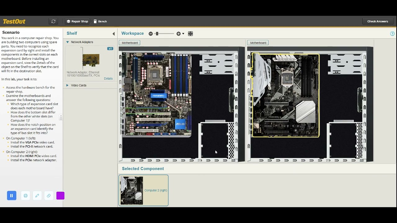Click the circular pointer annotation tool icon

[x=25, y=196]
